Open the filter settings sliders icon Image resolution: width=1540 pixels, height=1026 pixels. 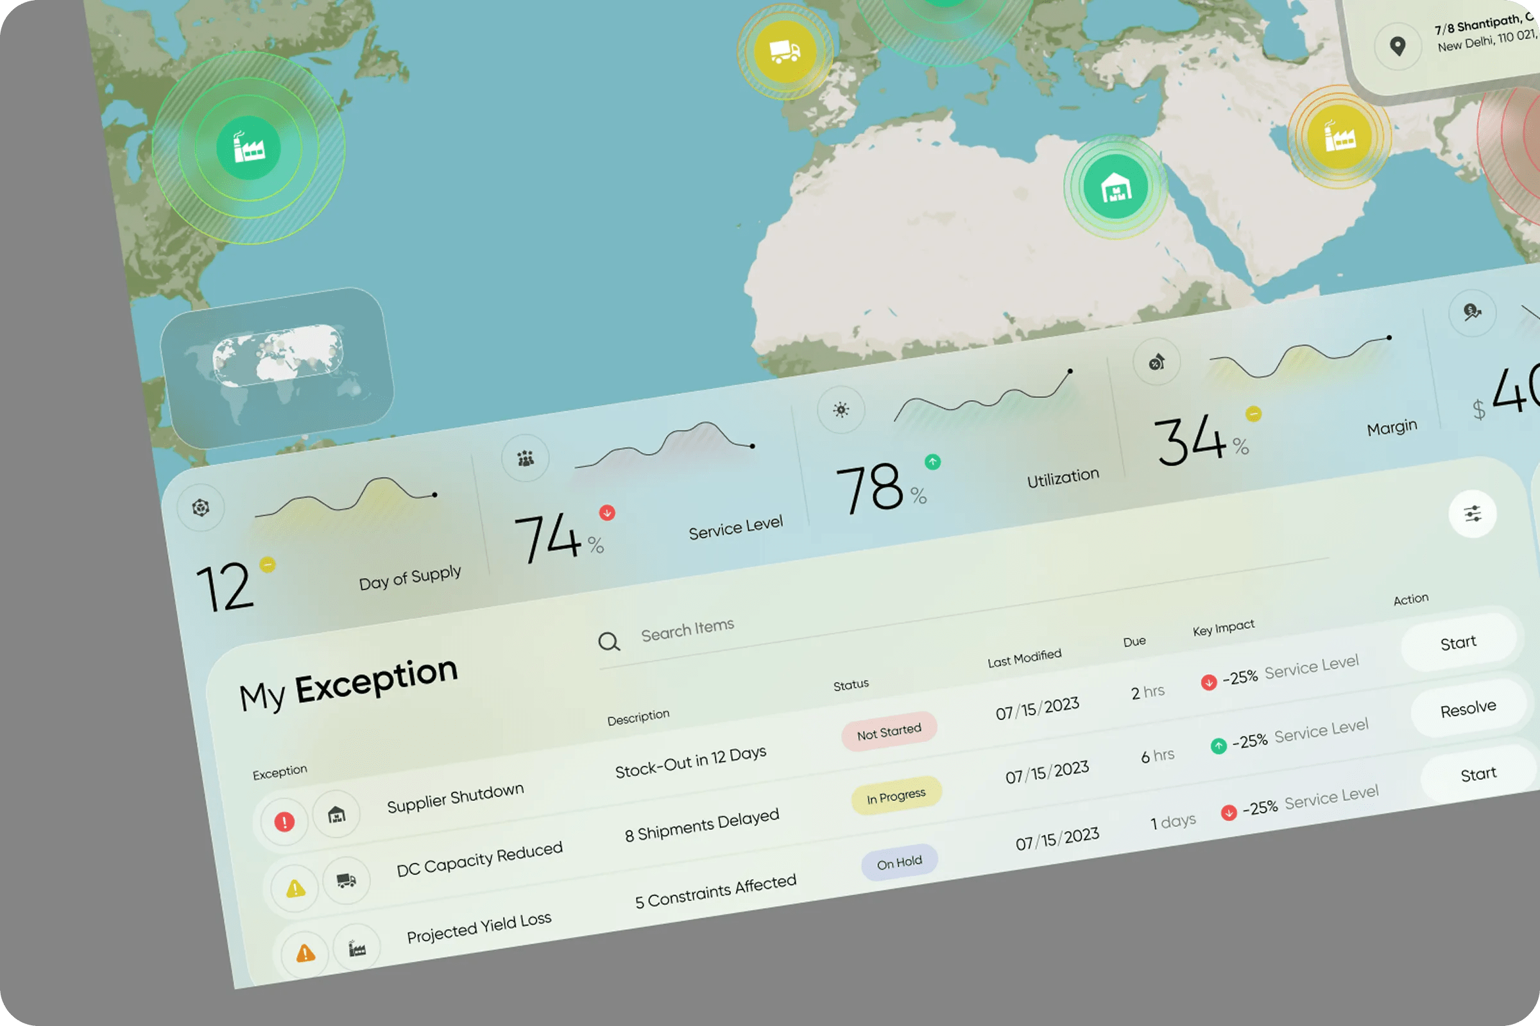pos(1473,514)
